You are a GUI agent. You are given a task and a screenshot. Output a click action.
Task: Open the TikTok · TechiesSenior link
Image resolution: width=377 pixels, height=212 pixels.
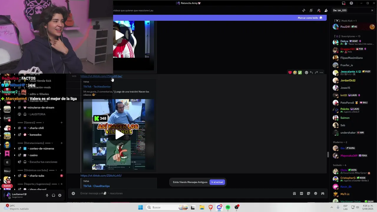pyautogui.click(x=97, y=87)
